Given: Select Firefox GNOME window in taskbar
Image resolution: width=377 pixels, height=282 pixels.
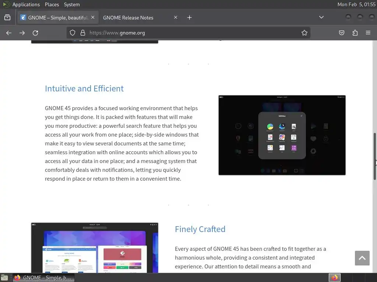Looking at the screenshot, I should click(x=43, y=278).
